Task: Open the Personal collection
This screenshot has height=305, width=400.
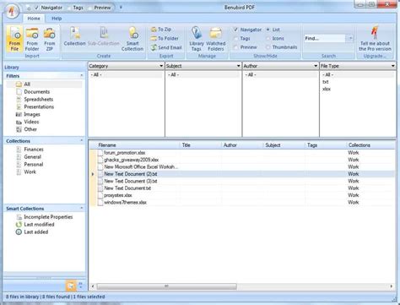Action: pyautogui.click(x=30, y=165)
